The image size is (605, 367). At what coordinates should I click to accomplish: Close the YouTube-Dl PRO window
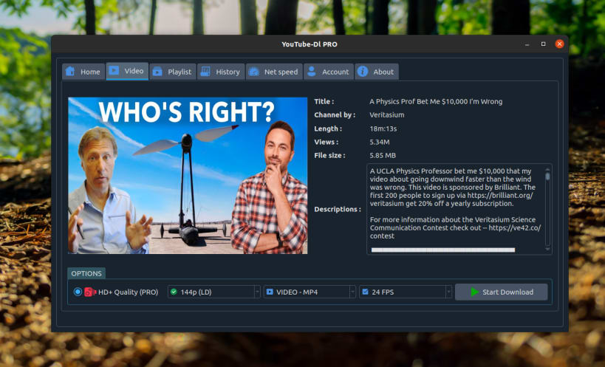point(559,44)
